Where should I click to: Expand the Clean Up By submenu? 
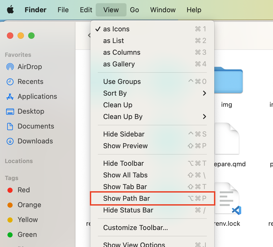[x=123, y=117]
